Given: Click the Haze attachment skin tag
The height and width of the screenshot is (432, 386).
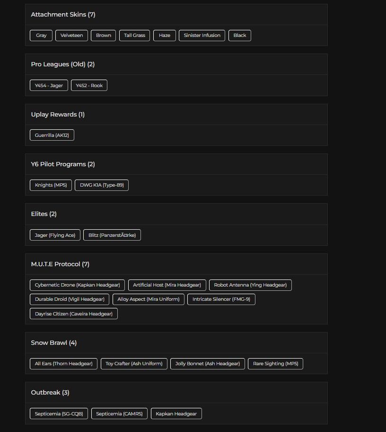Looking at the screenshot, I should click(165, 36).
